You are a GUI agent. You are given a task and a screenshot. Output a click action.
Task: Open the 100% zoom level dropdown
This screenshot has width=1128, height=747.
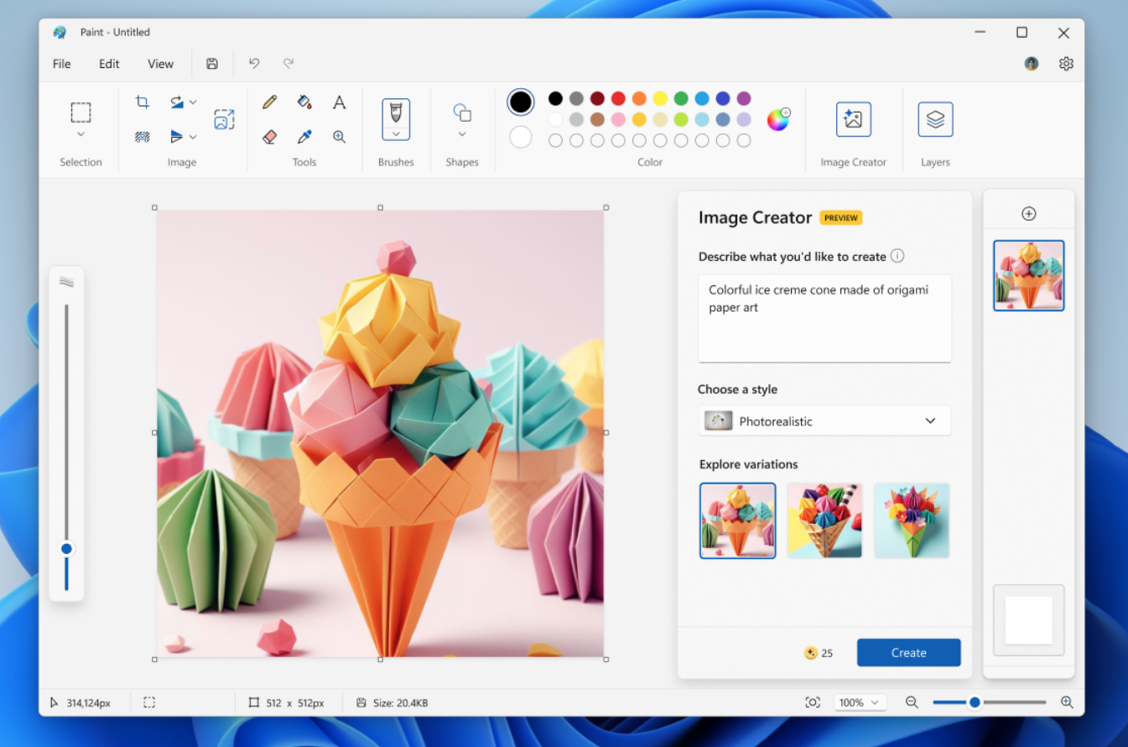860,703
